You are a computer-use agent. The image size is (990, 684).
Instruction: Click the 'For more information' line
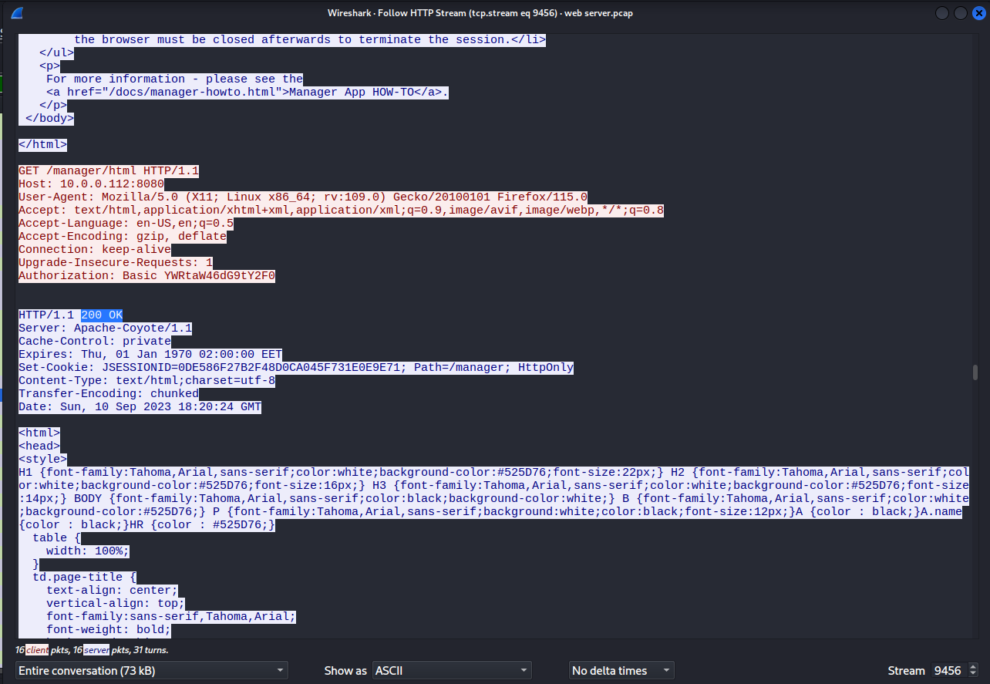coord(174,79)
